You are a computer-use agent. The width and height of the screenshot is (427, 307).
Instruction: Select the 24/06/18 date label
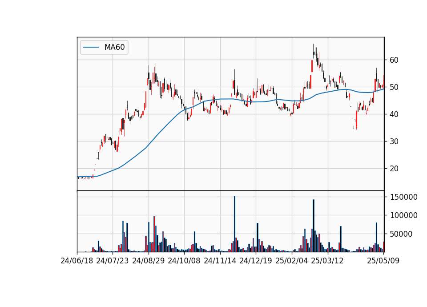point(77,261)
